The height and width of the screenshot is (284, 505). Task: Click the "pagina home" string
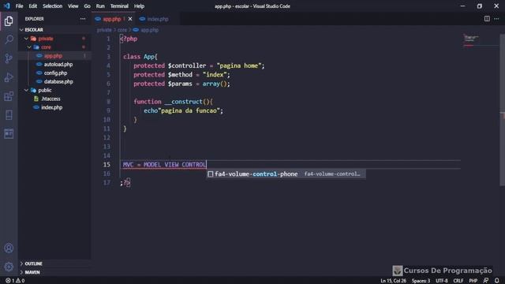[x=238, y=65]
